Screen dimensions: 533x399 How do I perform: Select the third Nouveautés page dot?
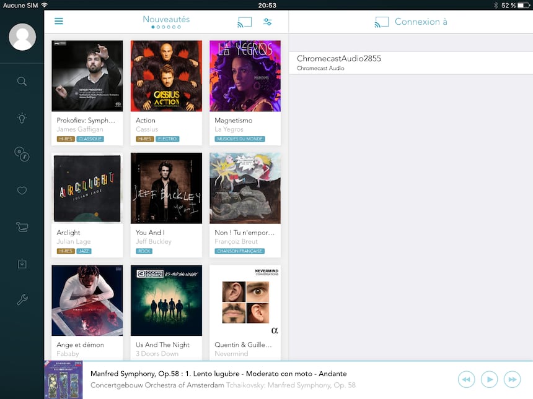click(164, 27)
